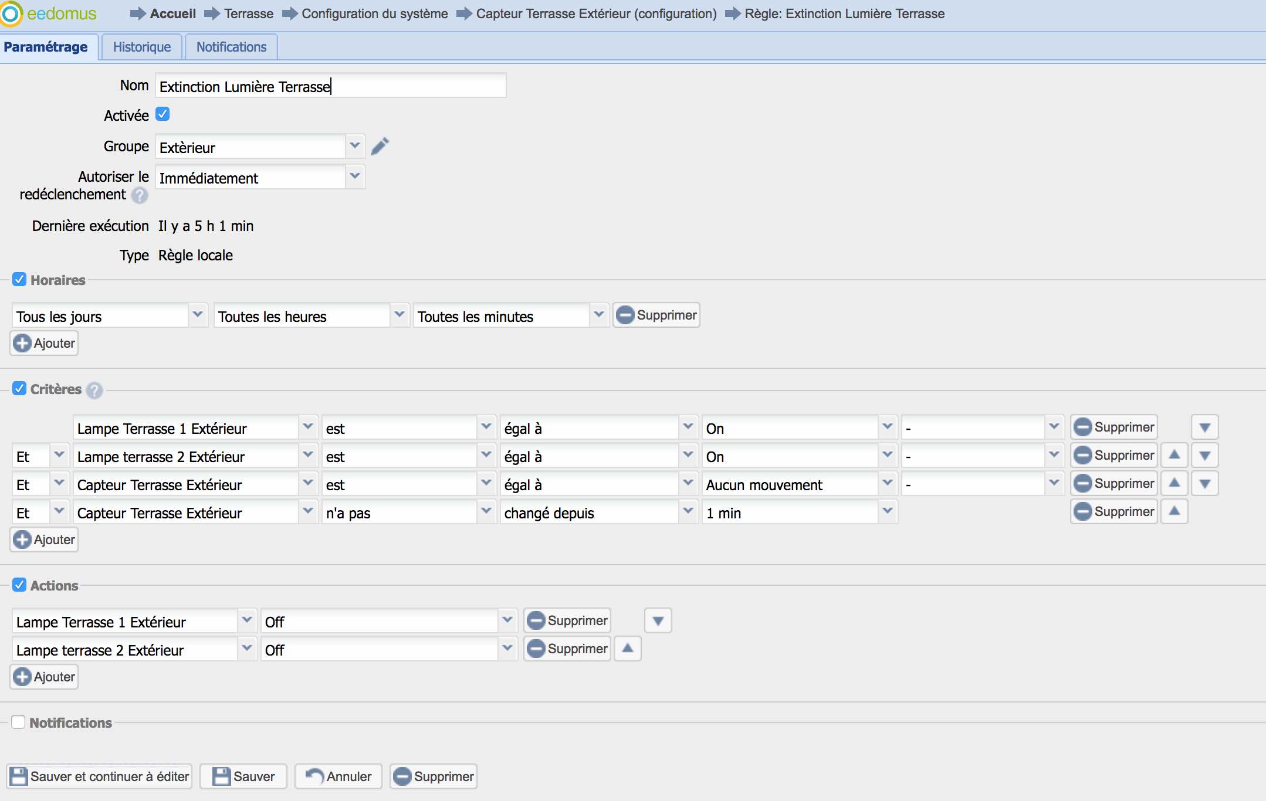Switch to the Notifications tab
Viewport: 1266px width, 801px height.
[231, 47]
